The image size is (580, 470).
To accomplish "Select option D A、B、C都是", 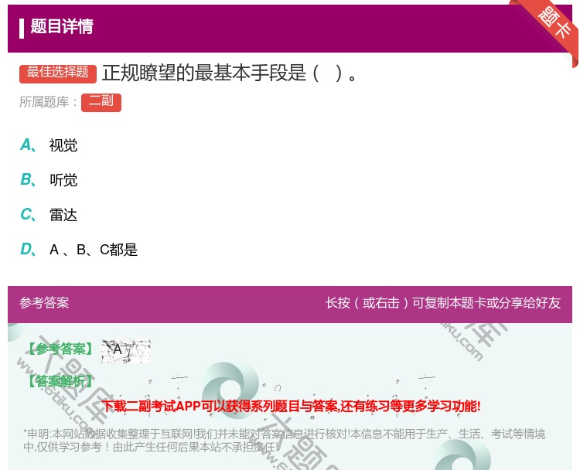I will 79,249.
